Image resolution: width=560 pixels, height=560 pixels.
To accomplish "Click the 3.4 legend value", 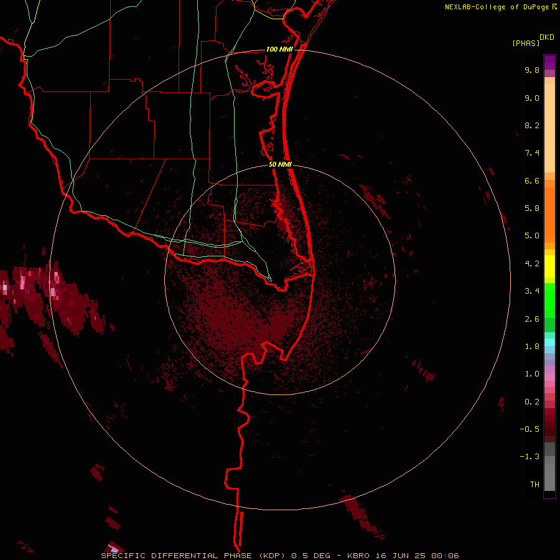I will click(532, 291).
